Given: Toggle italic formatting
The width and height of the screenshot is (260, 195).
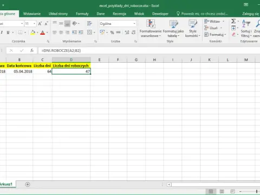Looking at the screenshot, I should tap(2, 32).
